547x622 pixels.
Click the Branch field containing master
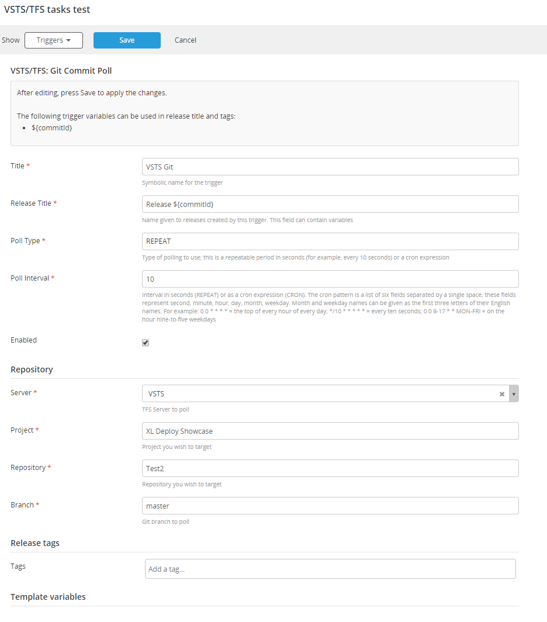coord(330,506)
